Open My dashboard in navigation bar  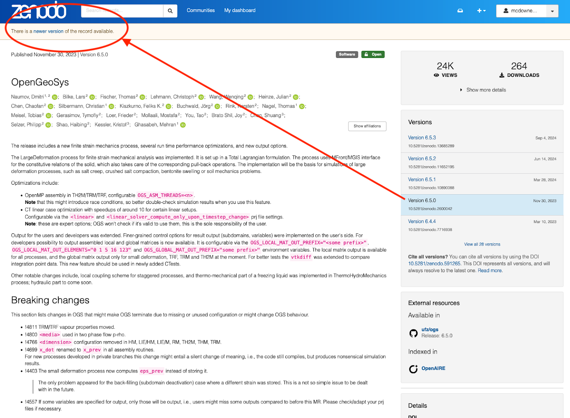pyautogui.click(x=240, y=10)
